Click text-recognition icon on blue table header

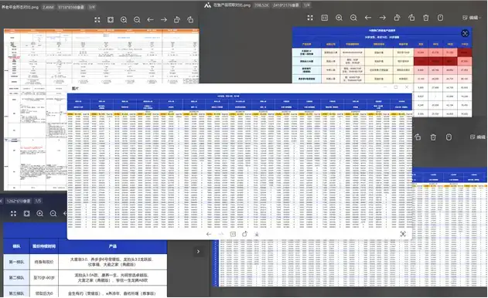[465, 33]
